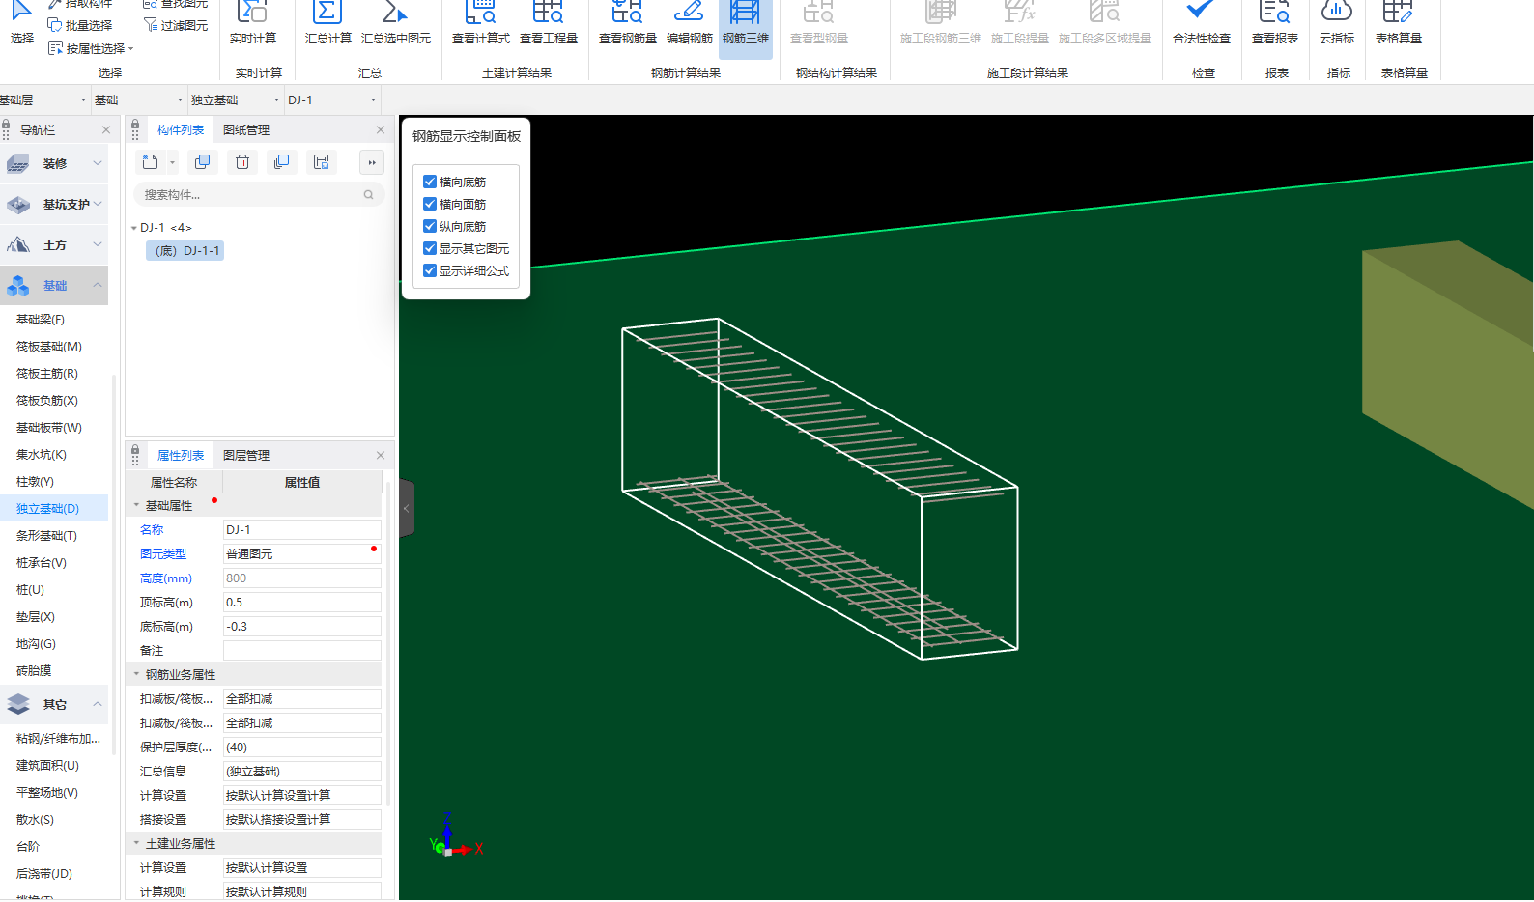Open 查看钢筋量 tool
The width and height of the screenshot is (1534, 902).
pos(628,24)
